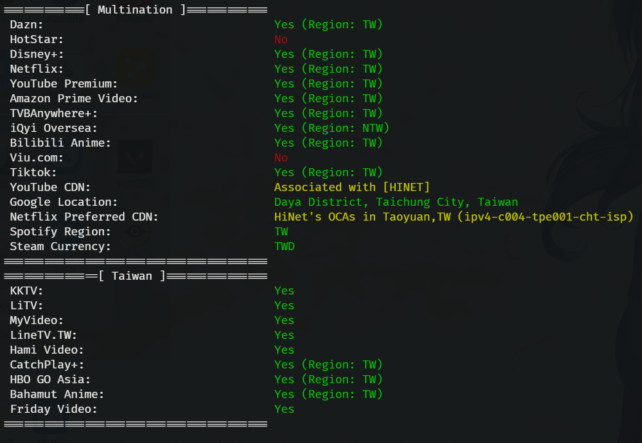Click the Bahamut Anime label
642x443 pixels.
coord(57,394)
